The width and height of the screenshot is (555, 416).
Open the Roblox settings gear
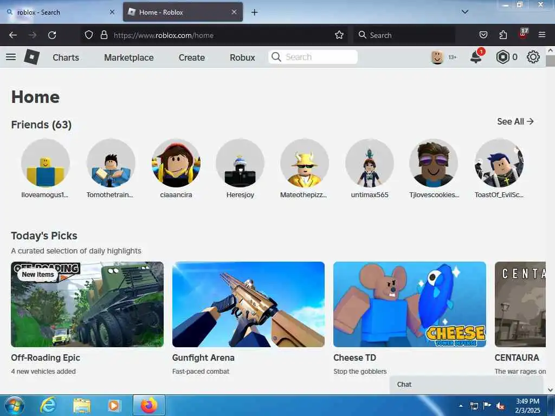pos(533,57)
